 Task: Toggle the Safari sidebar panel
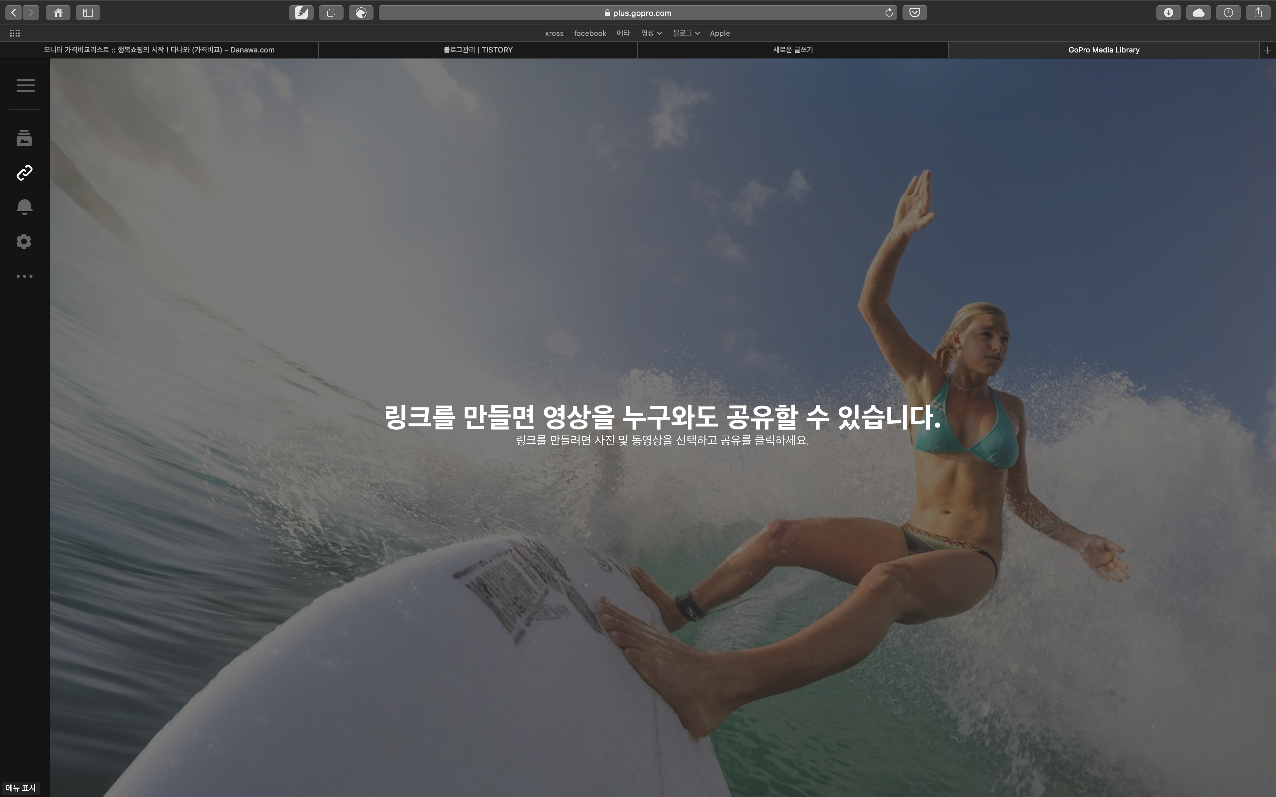click(x=88, y=13)
